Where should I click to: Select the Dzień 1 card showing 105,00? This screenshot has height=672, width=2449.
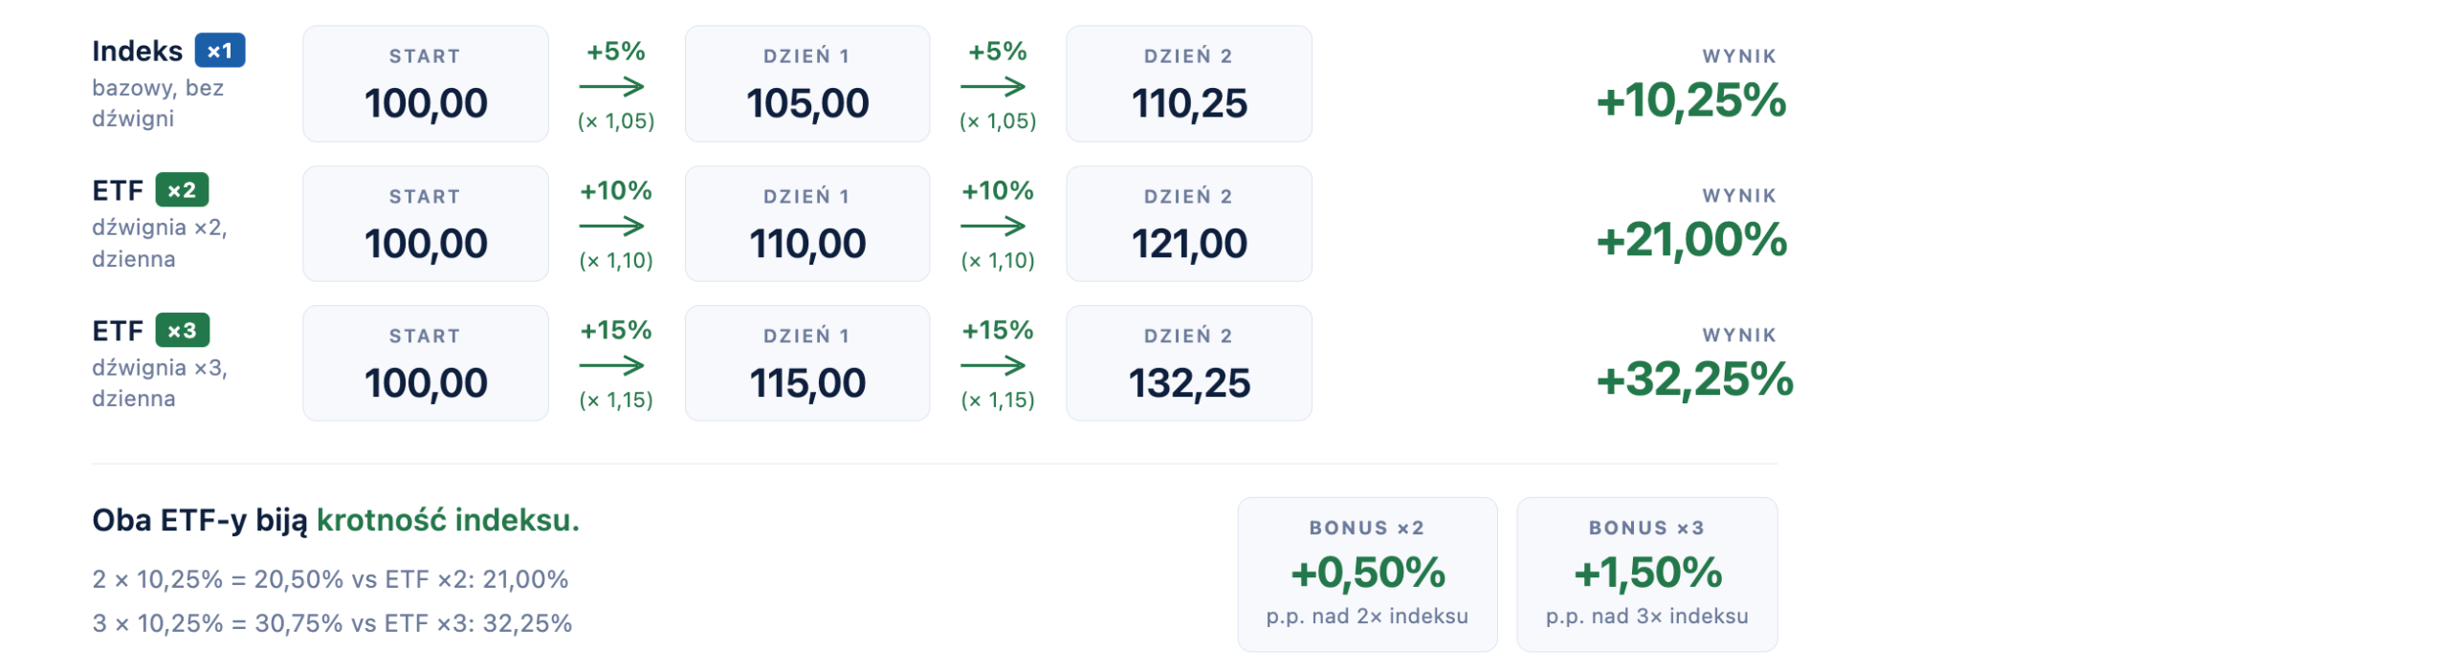point(806,84)
